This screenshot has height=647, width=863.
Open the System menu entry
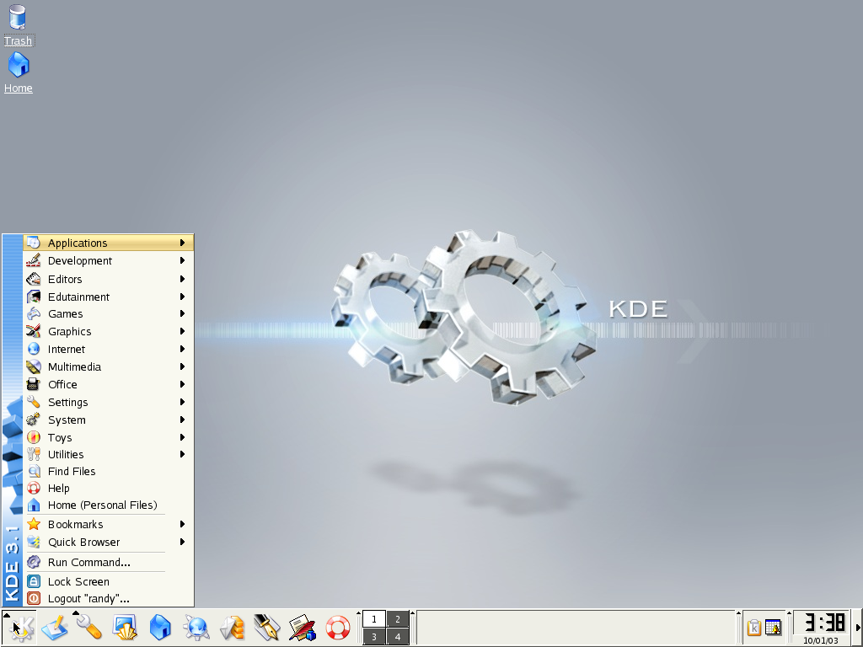pyautogui.click(x=109, y=420)
